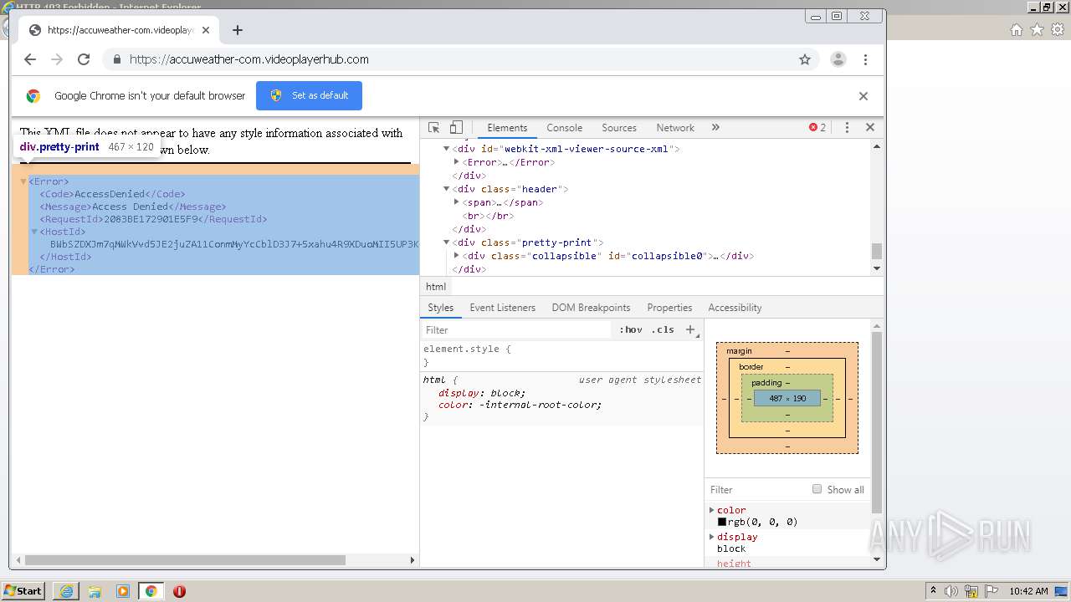Screen dimensions: 1071x602
Task: Go back to previous page
Action: pyautogui.click(x=30, y=59)
